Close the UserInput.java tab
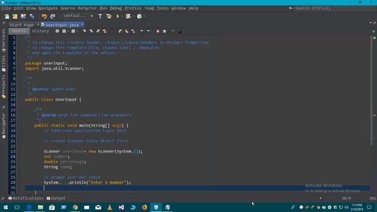 click(x=82, y=25)
